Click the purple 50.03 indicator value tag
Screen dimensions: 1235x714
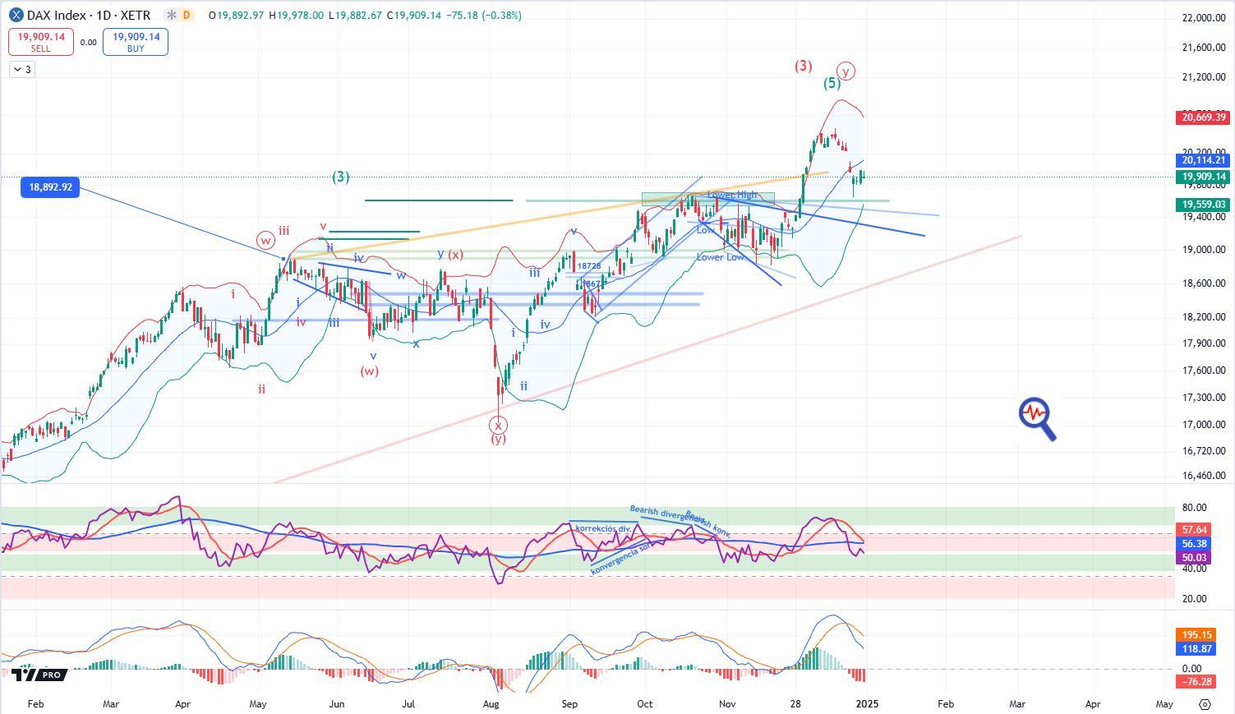[1194, 558]
